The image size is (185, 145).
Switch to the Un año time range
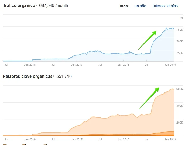coord(140,6)
